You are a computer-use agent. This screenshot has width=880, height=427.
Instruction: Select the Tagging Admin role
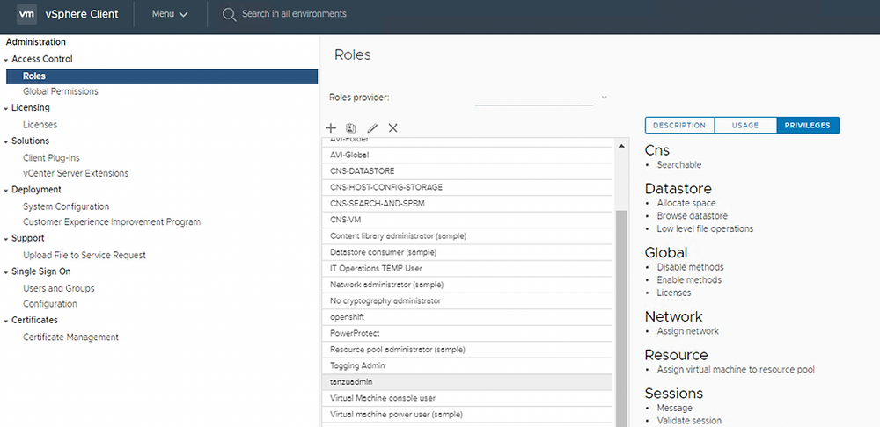[x=467, y=365]
